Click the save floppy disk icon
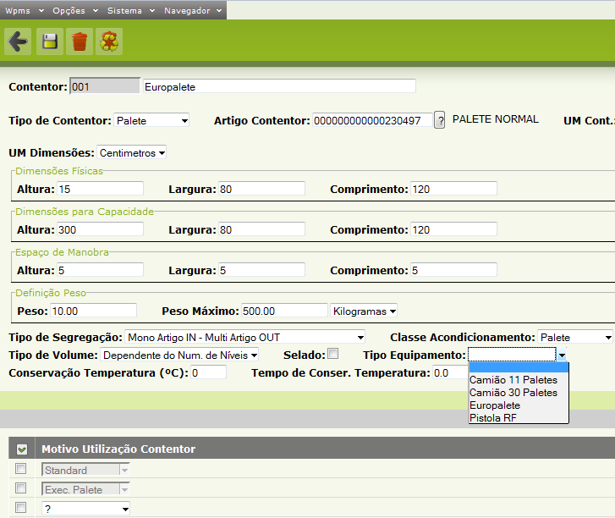The height and width of the screenshot is (518, 615). pyautogui.click(x=50, y=41)
